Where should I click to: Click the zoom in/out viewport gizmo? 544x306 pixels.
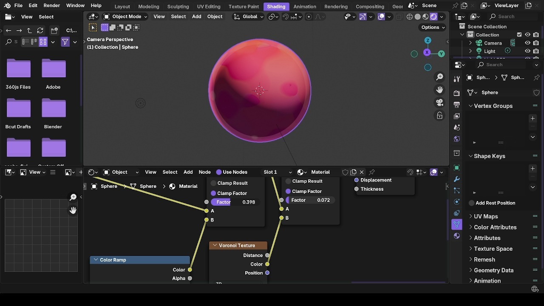[x=439, y=77]
